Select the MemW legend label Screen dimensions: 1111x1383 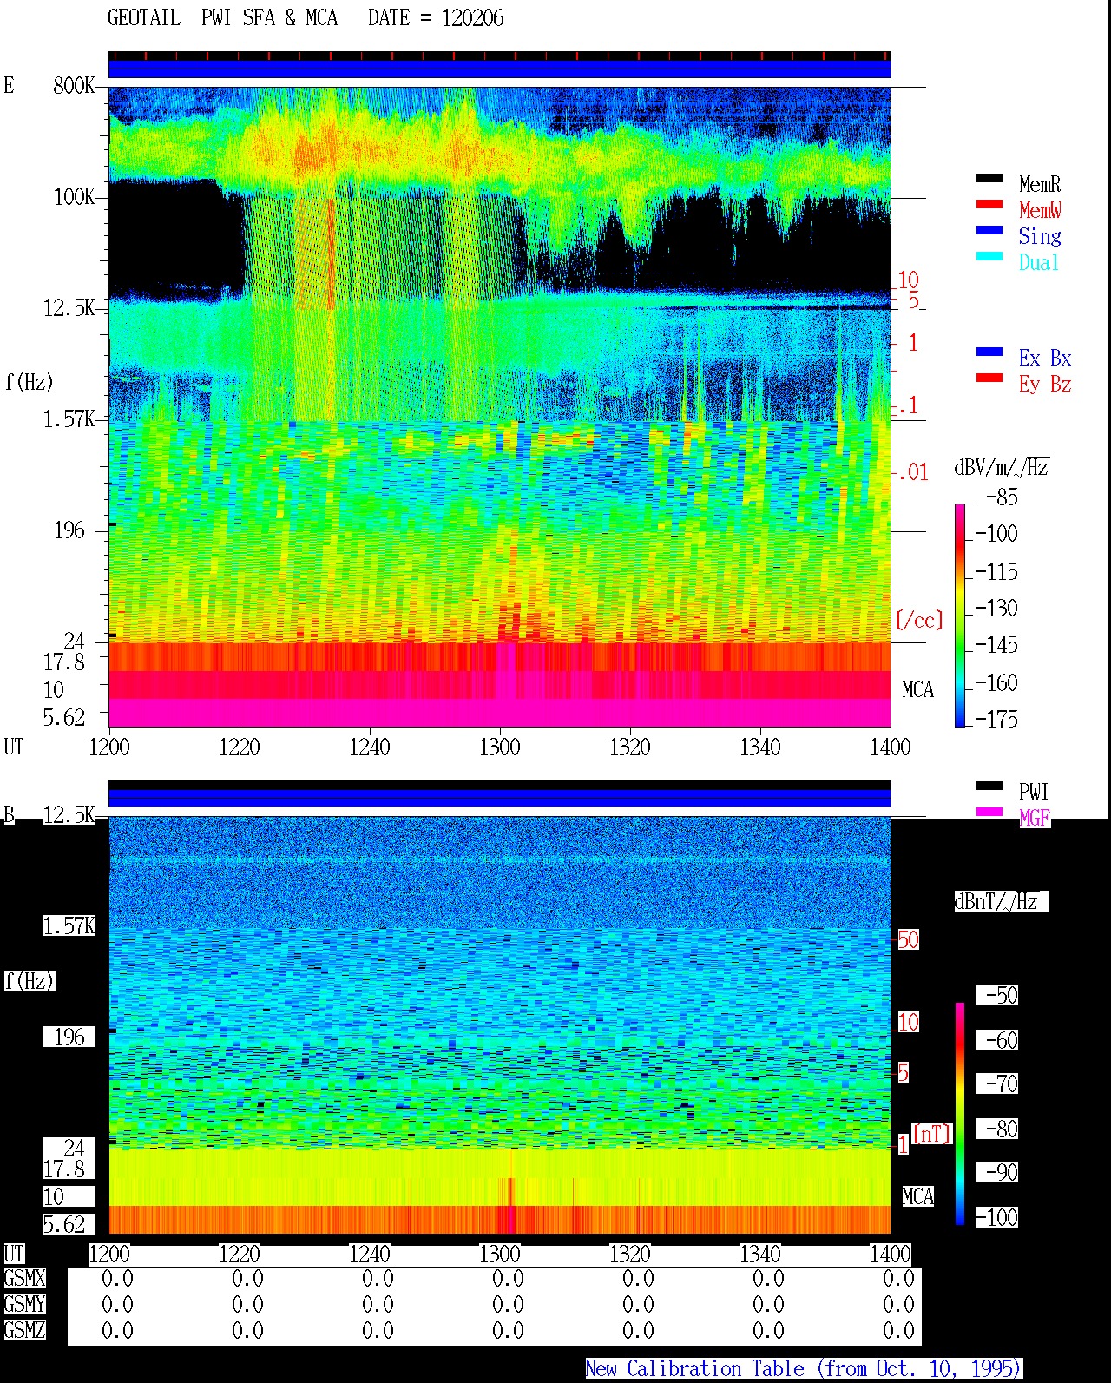pyautogui.click(x=1040, y=210)
